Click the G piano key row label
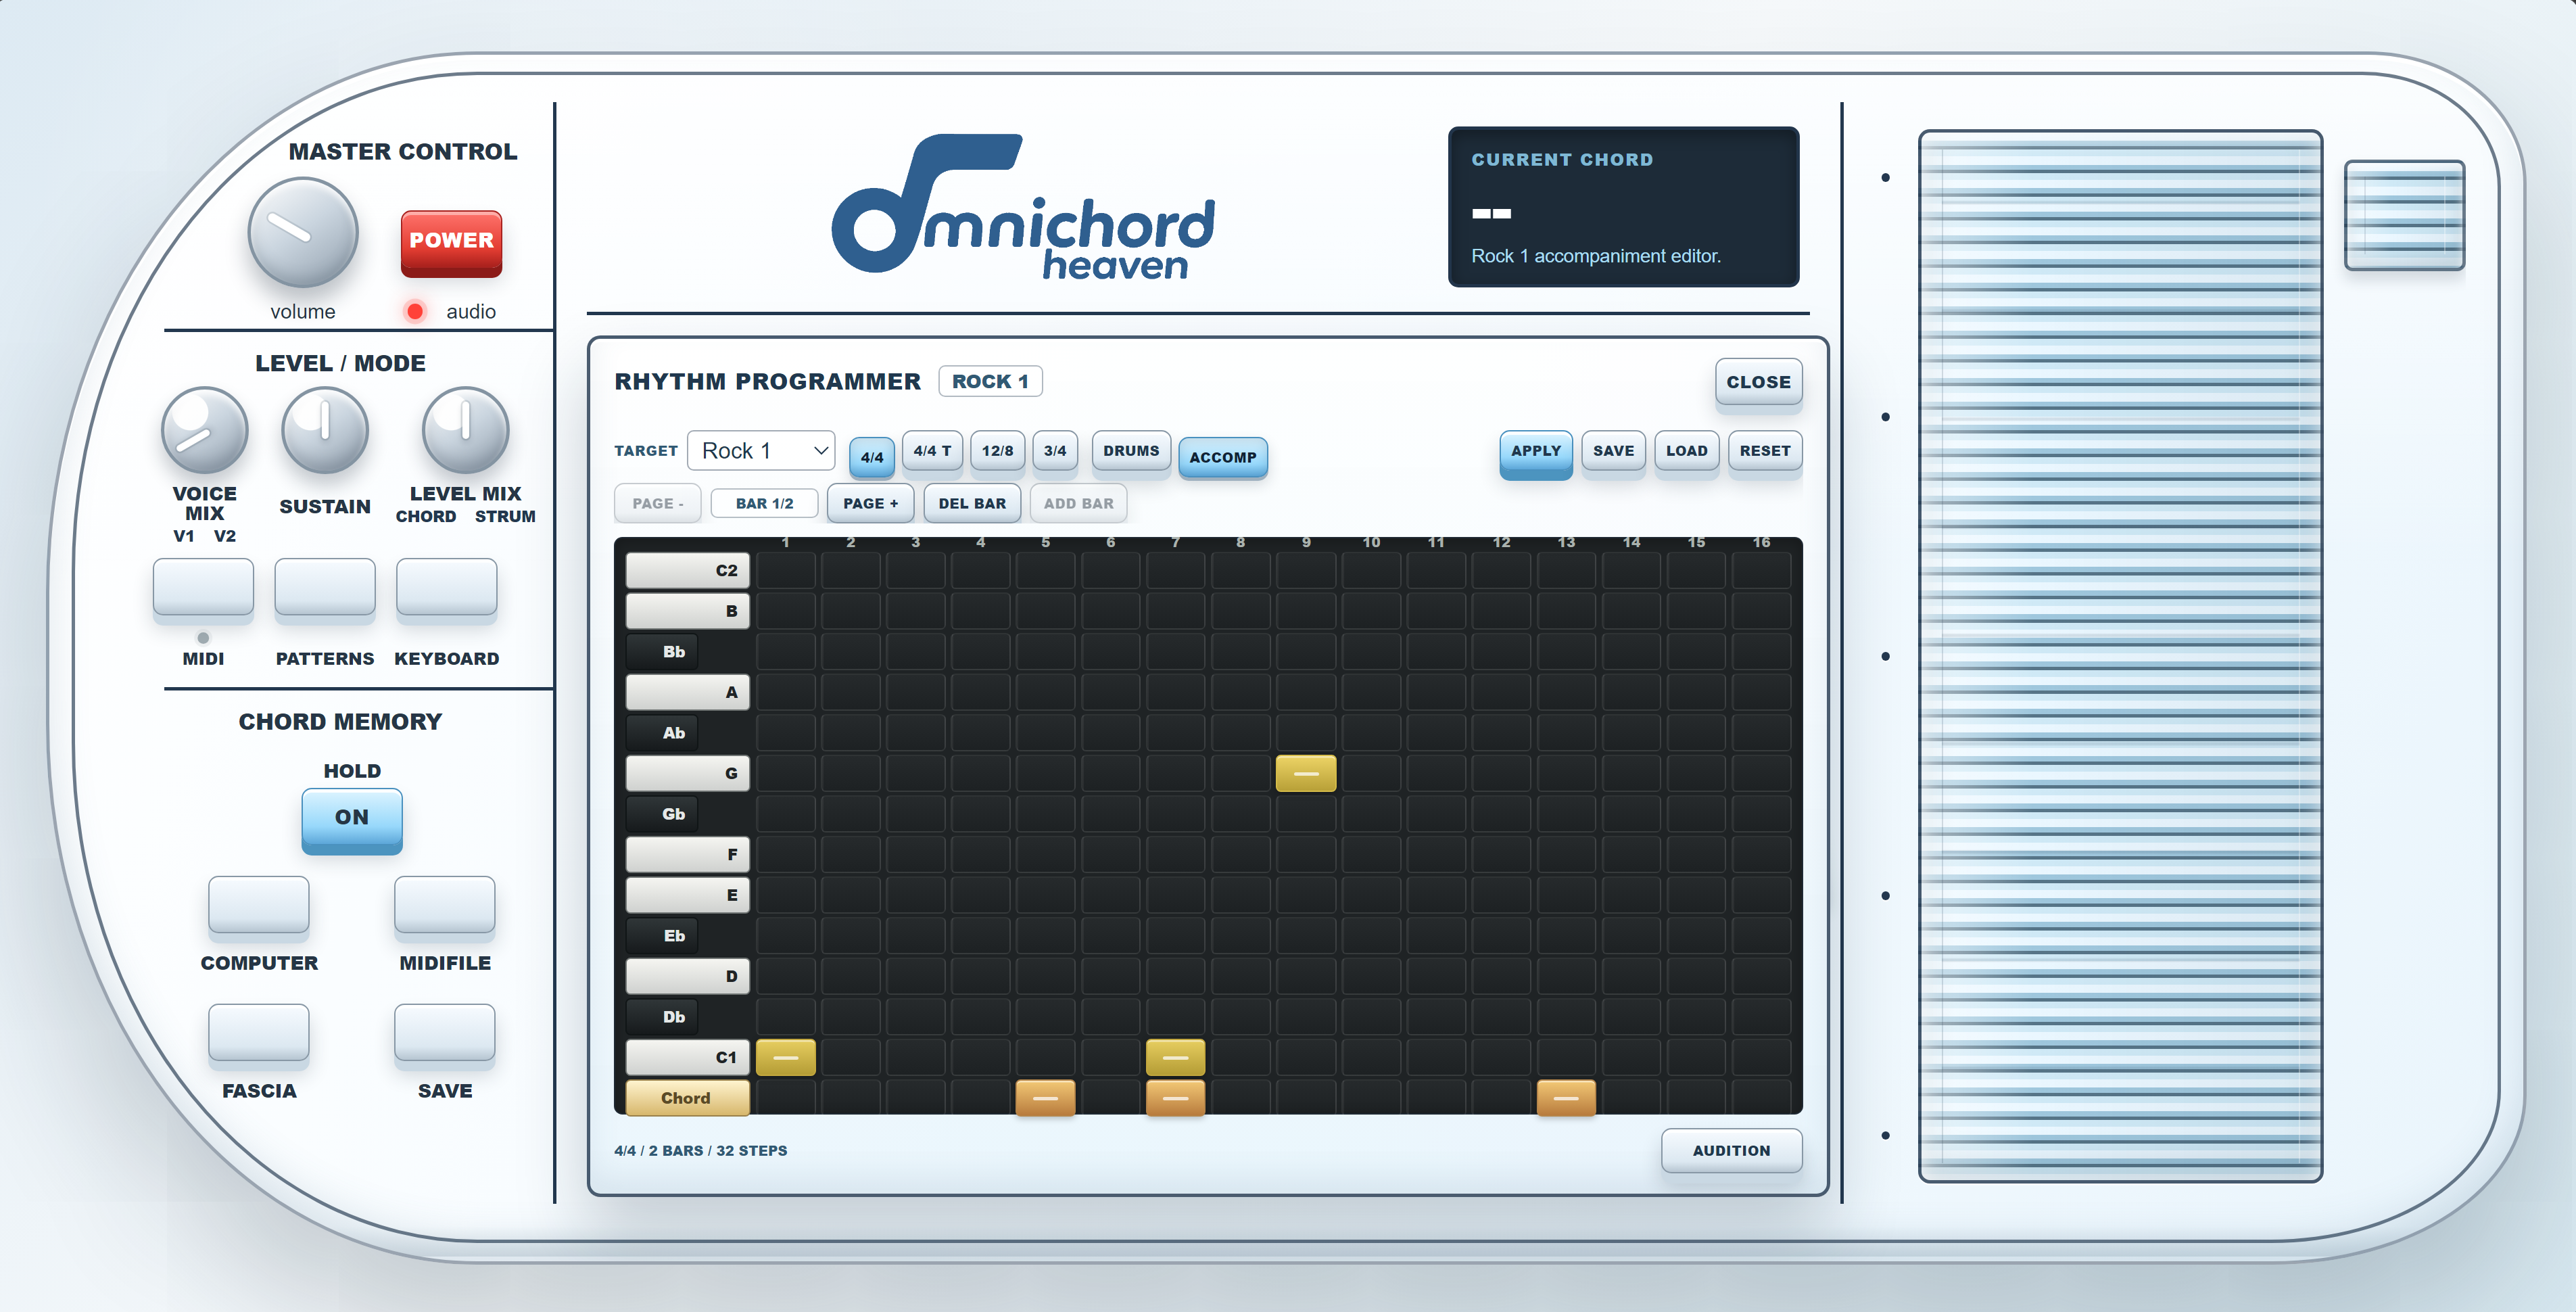 click(688, 773)
